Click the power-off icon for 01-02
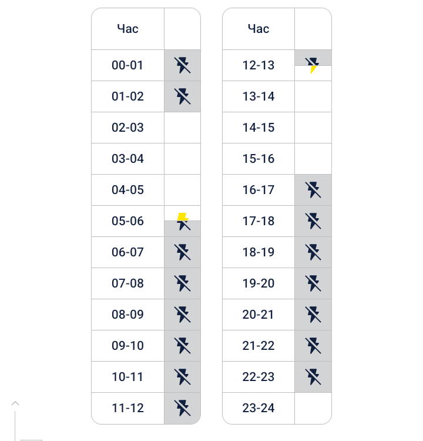Image resolution: width=423 pixels, height=441 pixels. [x=183, y=96]
